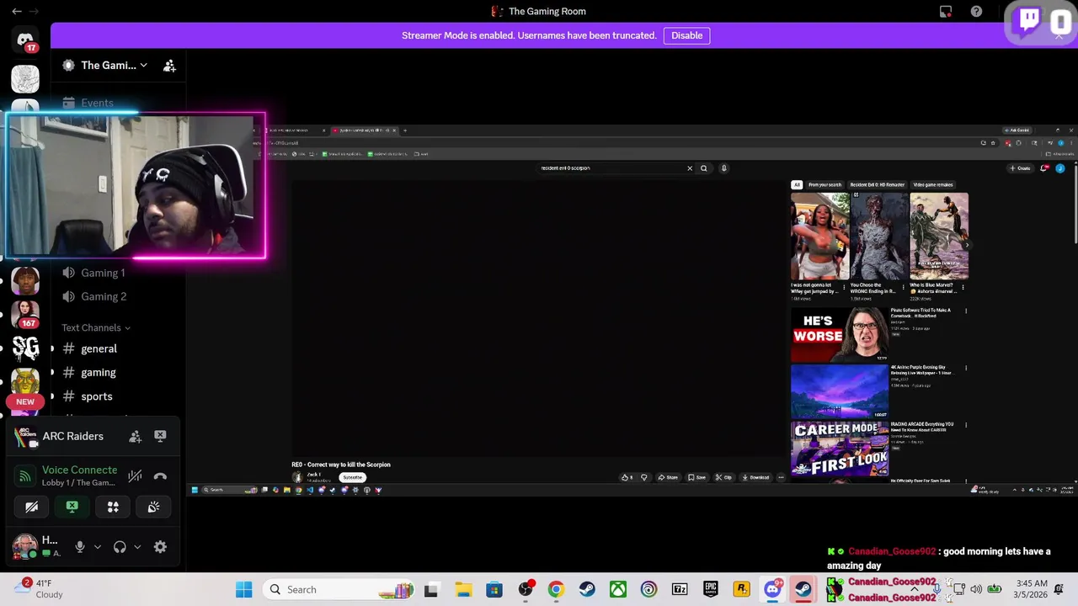Open Xbox app from taskbar
The width and height of the screenshot is (1078, 606).
pos(618,590)
